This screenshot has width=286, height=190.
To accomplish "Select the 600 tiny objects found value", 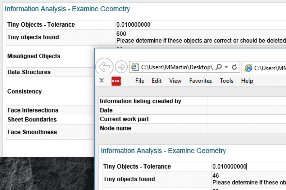I will coord(121,34).
